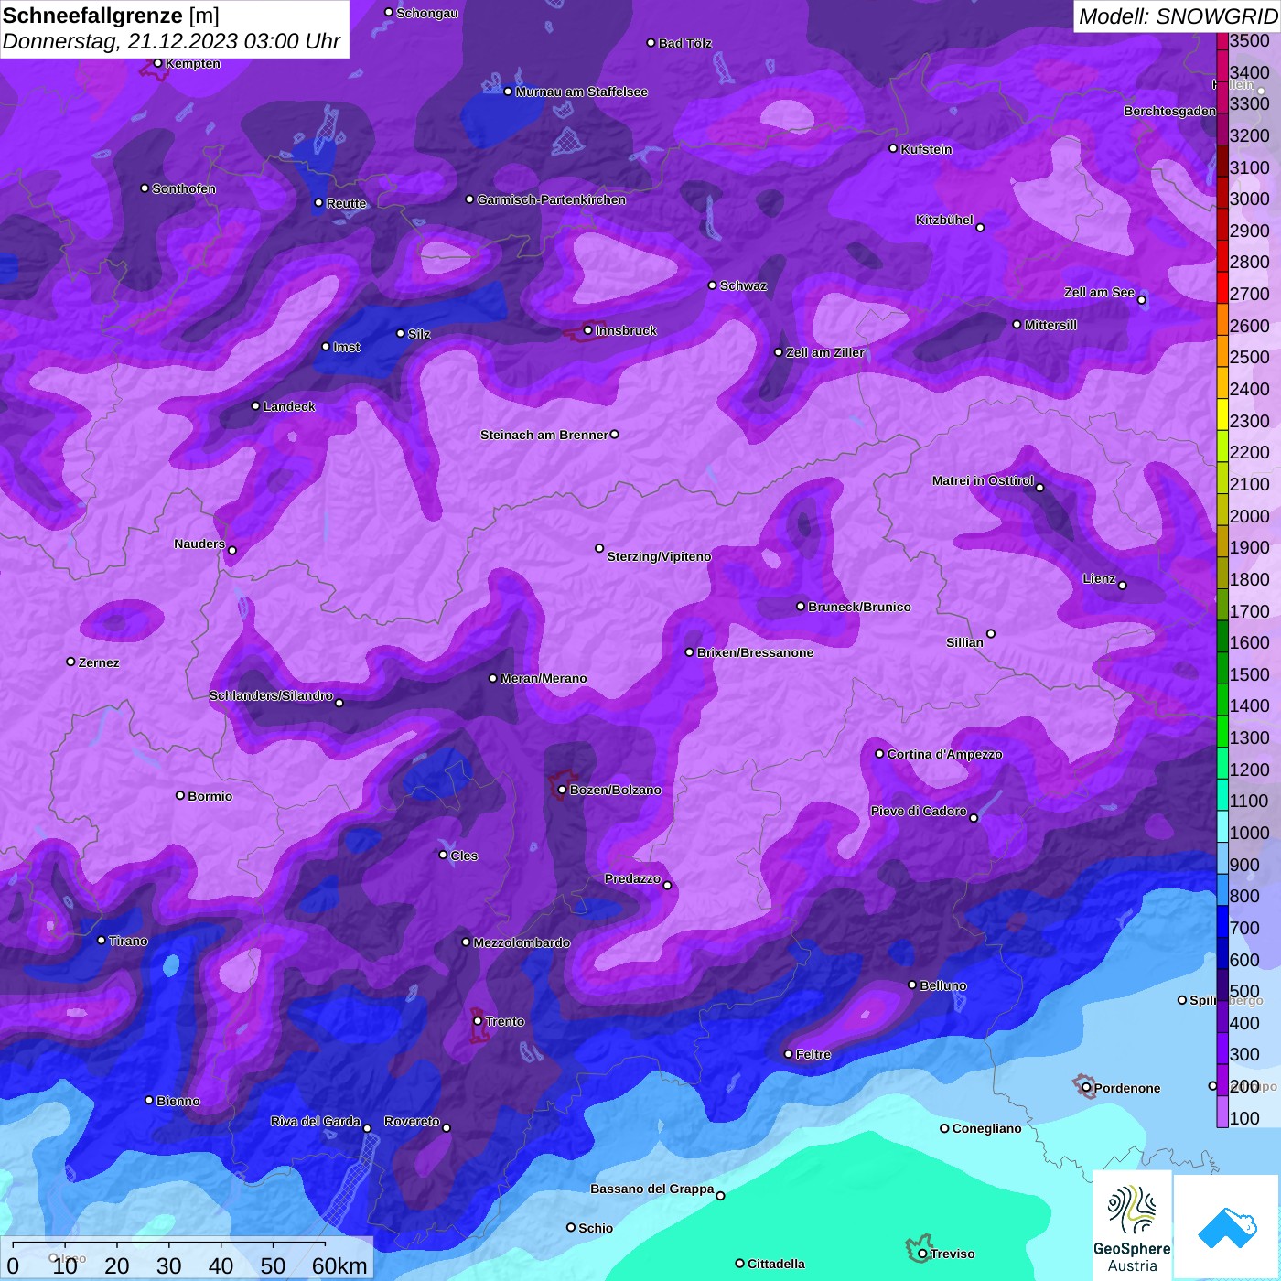This screenshot has width=1281, height=1281.
Task: Click the Kempten city marker
Action: (x=157, y=63)
